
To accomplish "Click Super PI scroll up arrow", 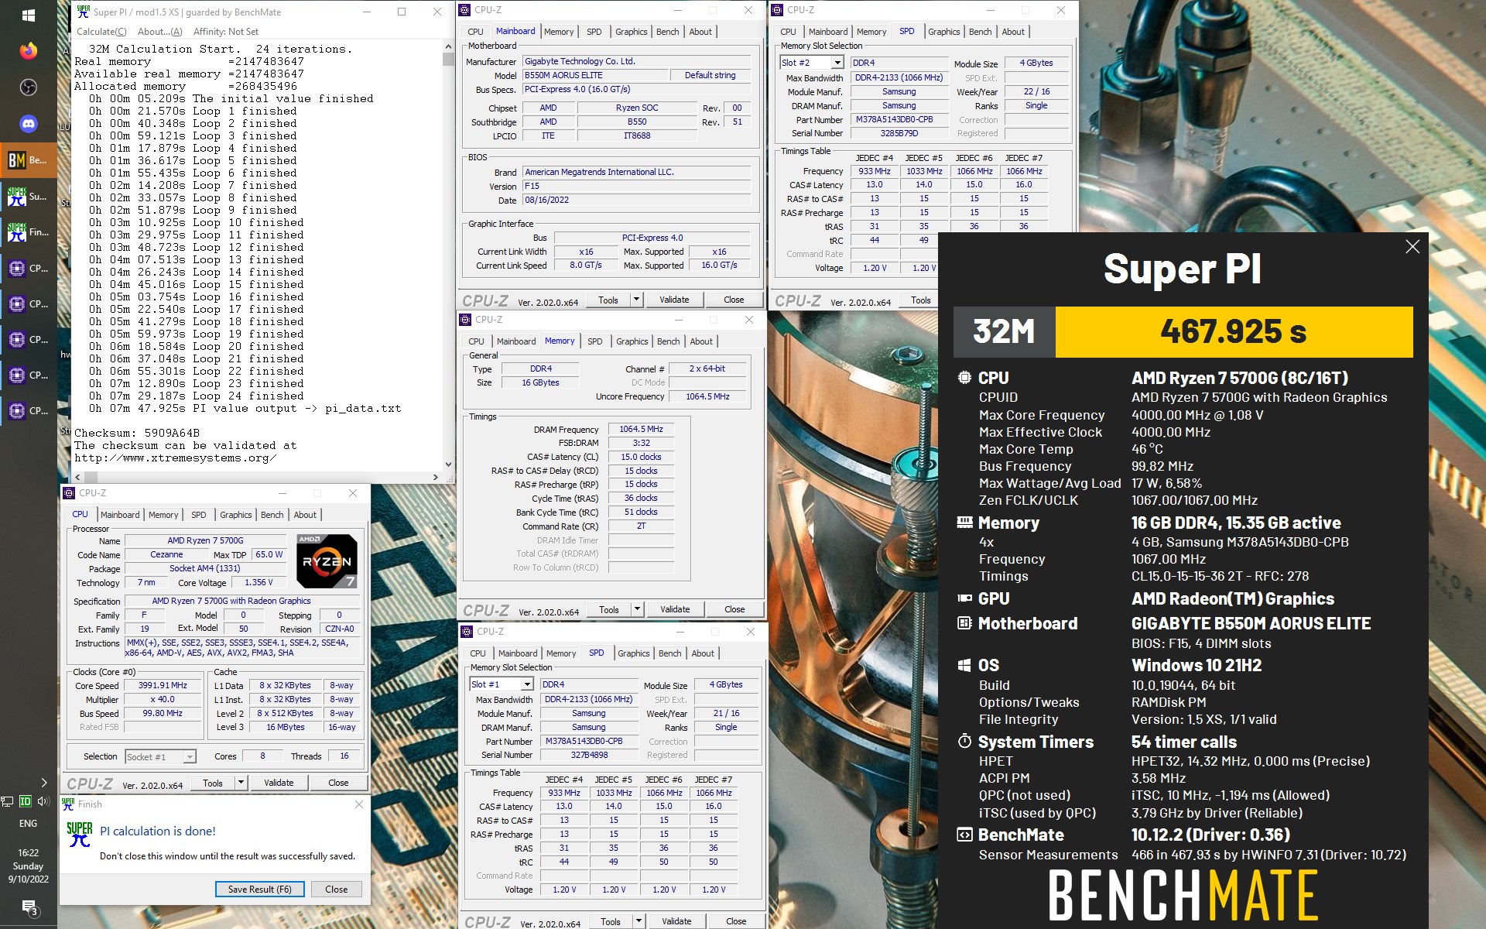I will pos(448,46).
